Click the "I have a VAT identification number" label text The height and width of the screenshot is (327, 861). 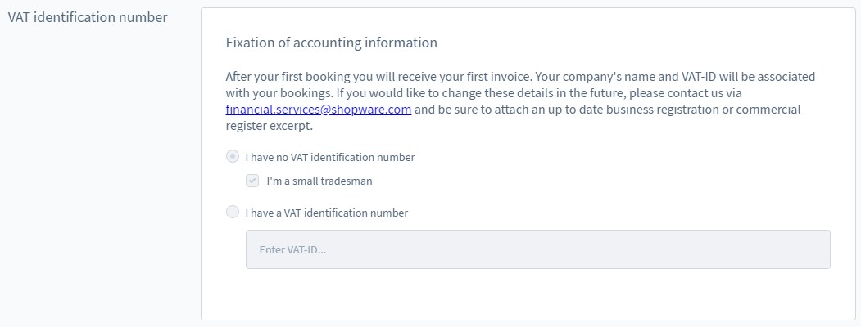pos(327,213)
